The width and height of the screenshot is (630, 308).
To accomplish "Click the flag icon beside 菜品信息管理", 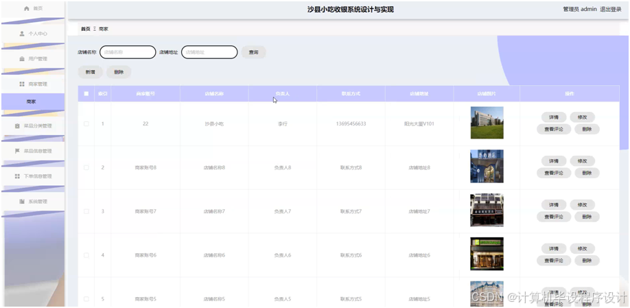I will click(x=17, y=151).
